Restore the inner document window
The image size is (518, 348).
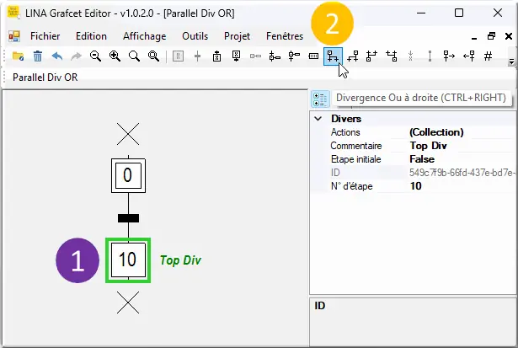(491, 36)
